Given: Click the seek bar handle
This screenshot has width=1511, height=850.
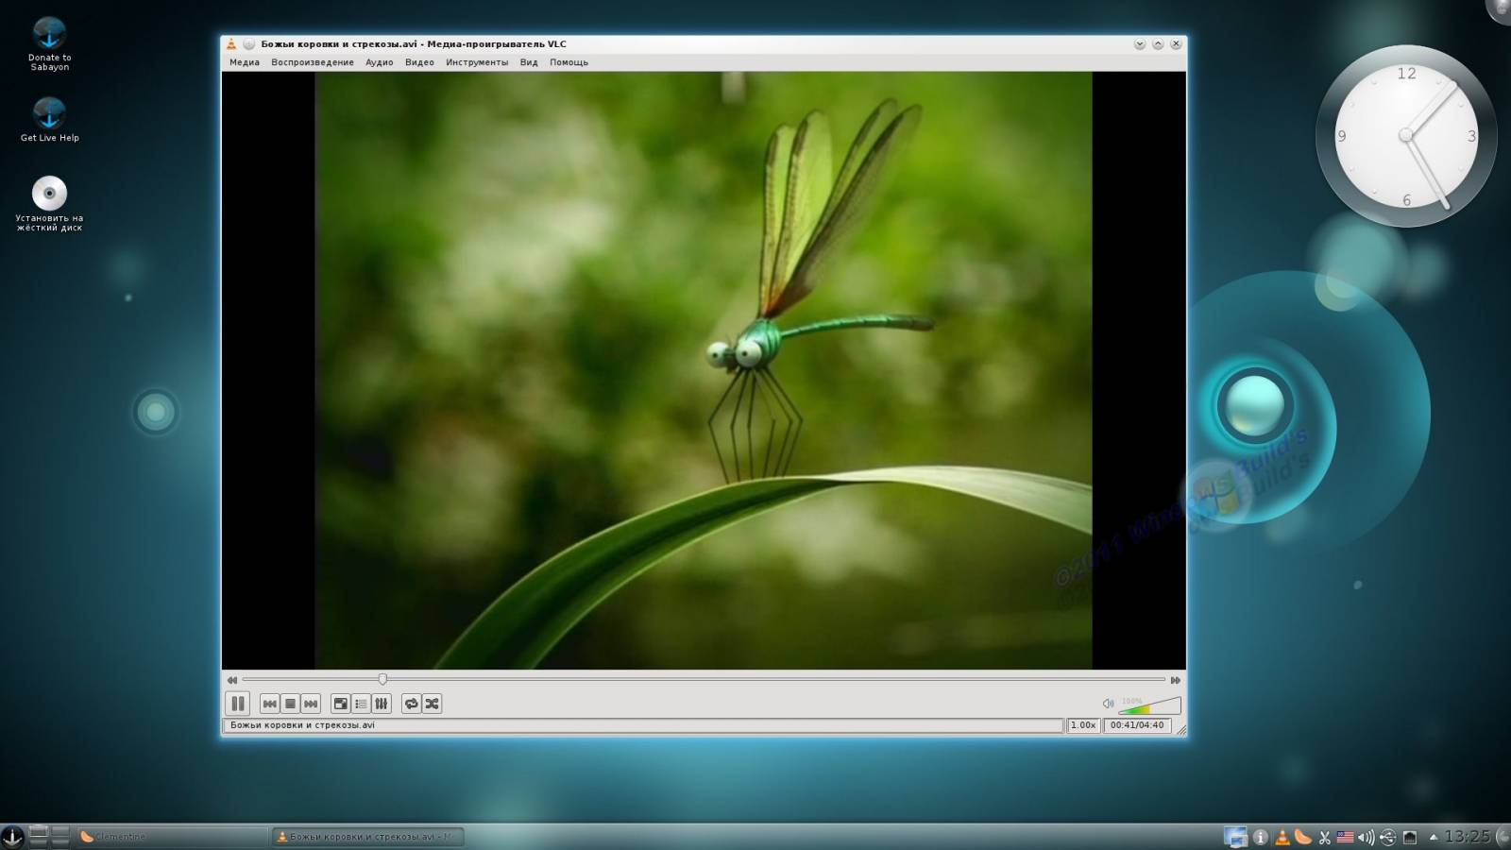Looking at the screenshot, I should [382, 679].
